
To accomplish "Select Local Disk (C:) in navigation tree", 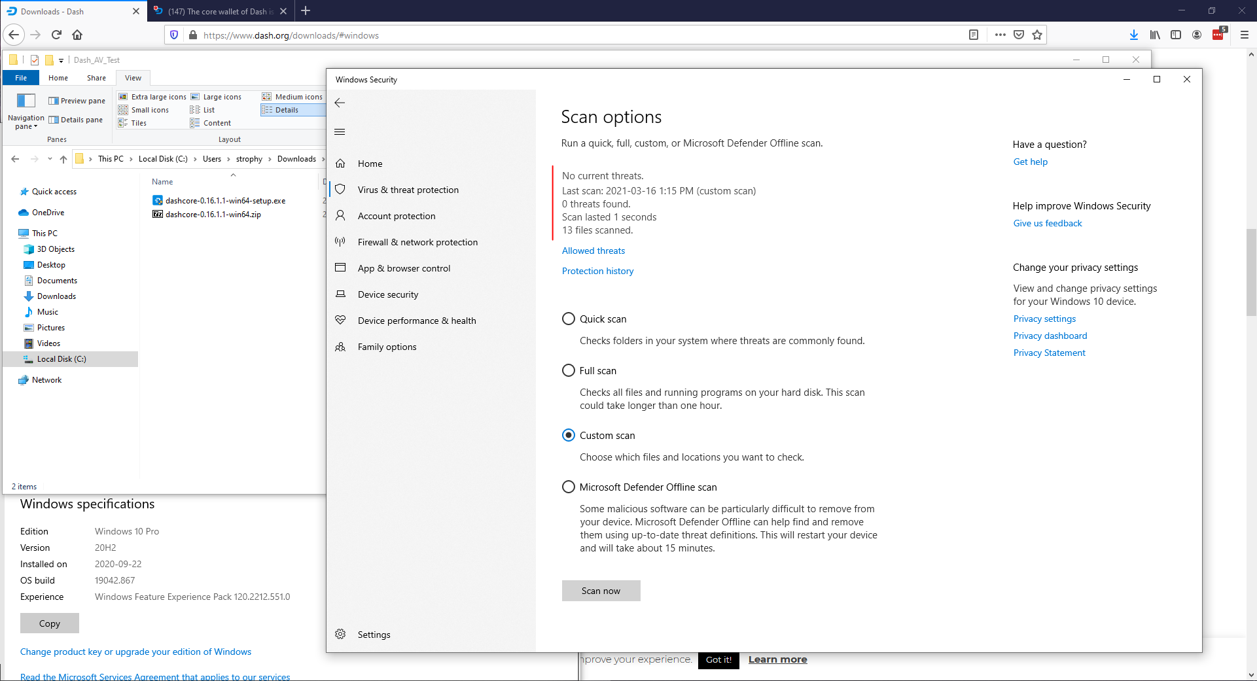I will point(70,359).
